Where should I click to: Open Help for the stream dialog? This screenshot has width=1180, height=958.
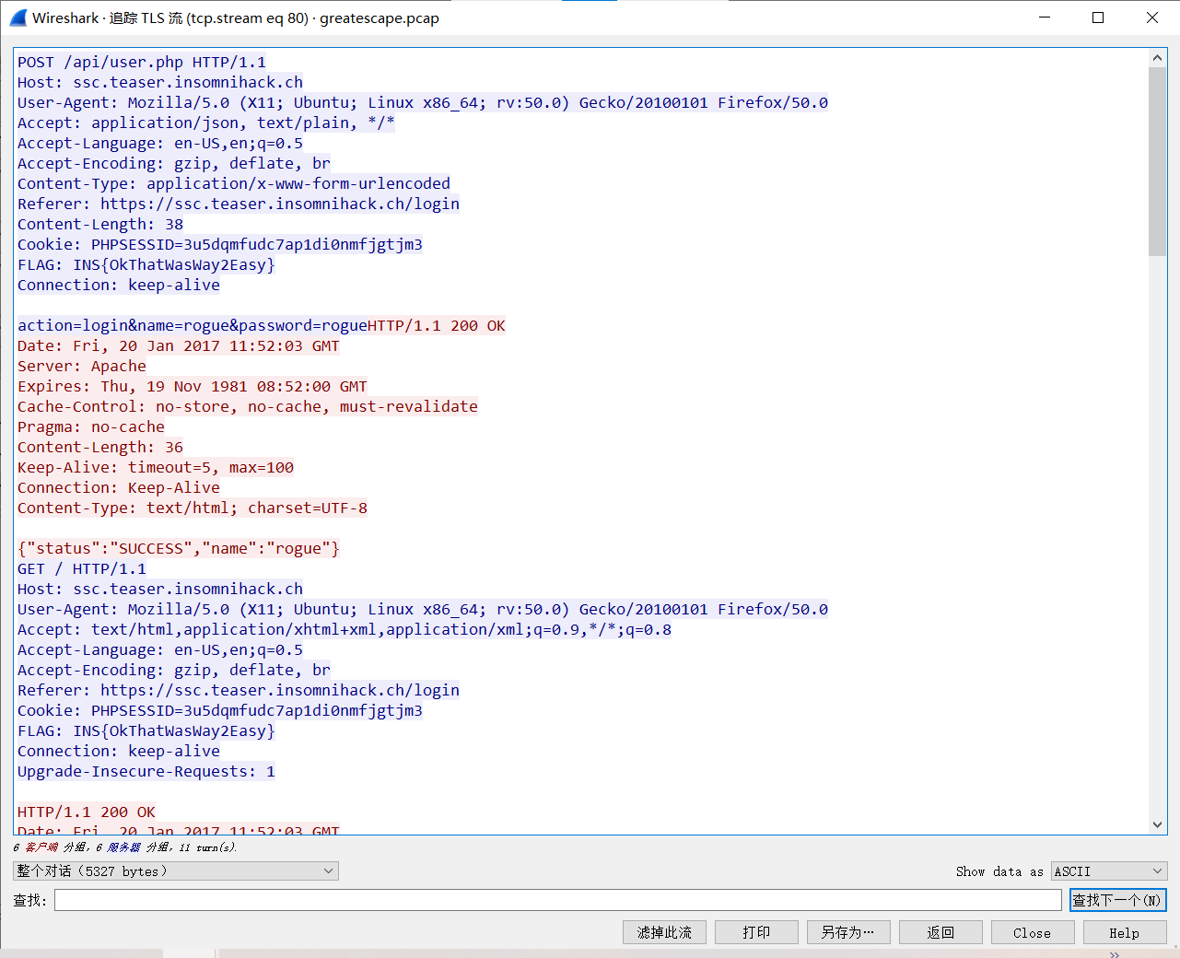click(x=1124, y=932)
